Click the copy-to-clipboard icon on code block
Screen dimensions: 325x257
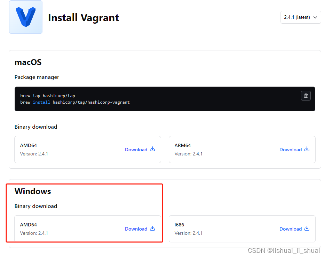(306, 95)
